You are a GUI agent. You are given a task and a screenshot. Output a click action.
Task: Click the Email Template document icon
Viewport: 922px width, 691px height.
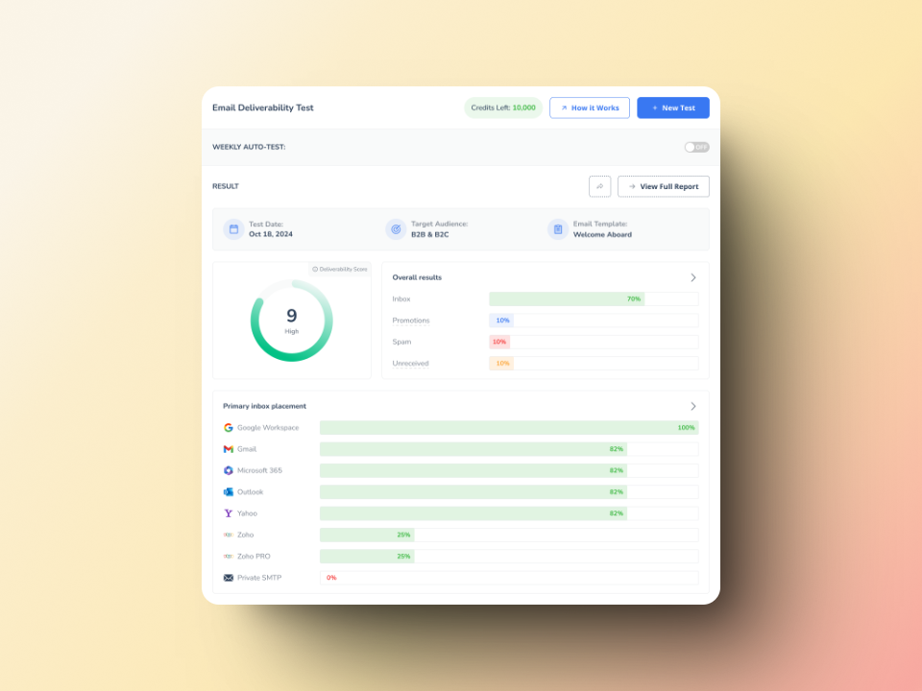pyautogui.click(x=558, y=229)
